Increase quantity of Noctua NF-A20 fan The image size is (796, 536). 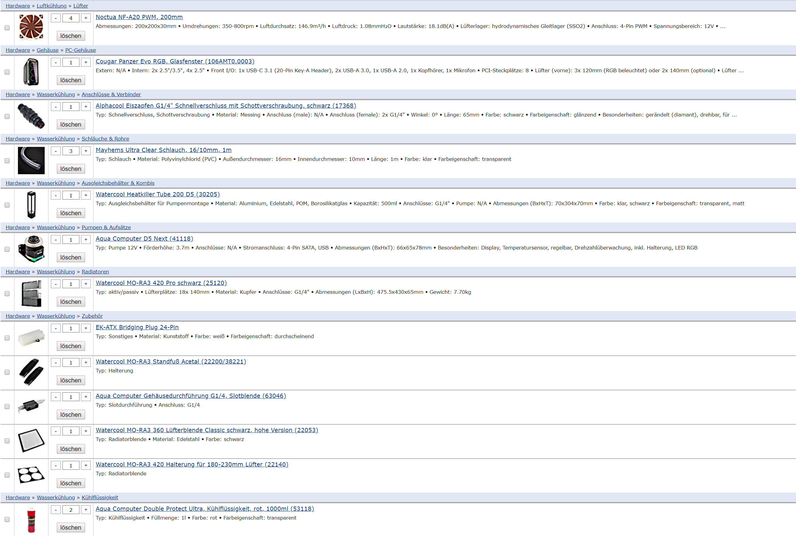coord(86,18)
